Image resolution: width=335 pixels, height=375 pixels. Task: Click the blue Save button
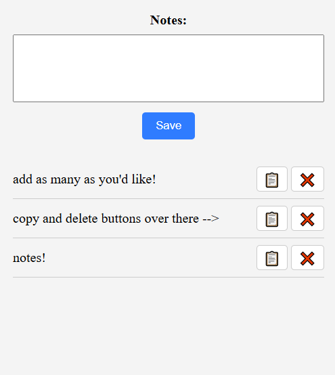[x=169, y=126]
